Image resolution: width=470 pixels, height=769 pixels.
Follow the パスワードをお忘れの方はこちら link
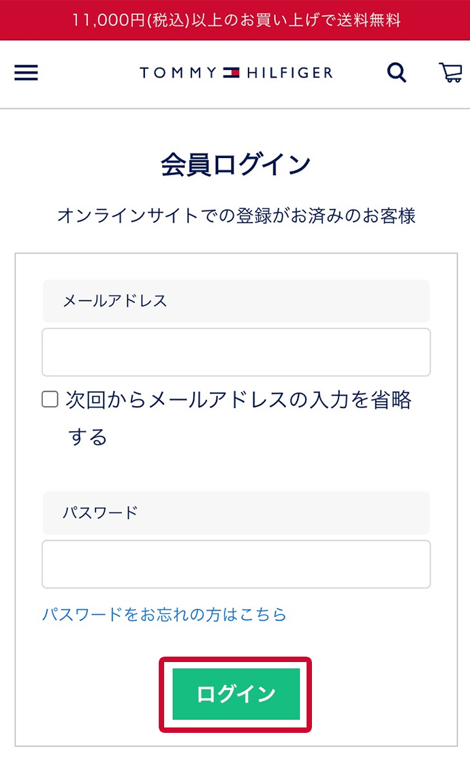(x=164, y=614)
